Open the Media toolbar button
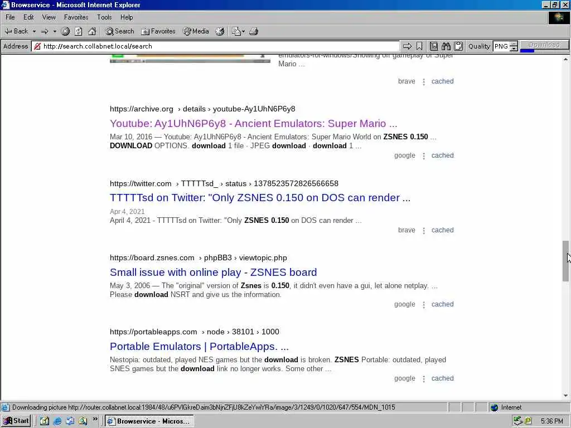 click(196, 31)
